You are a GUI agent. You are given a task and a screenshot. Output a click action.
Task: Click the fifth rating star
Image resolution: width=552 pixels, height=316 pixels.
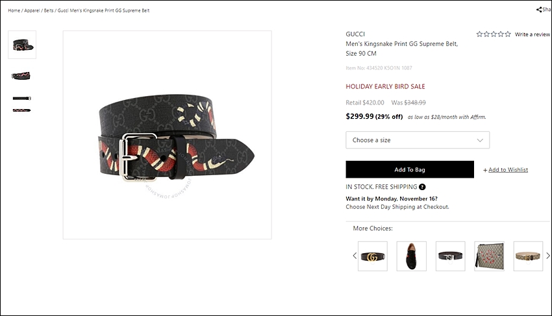pyautogui.click(x=508, y=34)
